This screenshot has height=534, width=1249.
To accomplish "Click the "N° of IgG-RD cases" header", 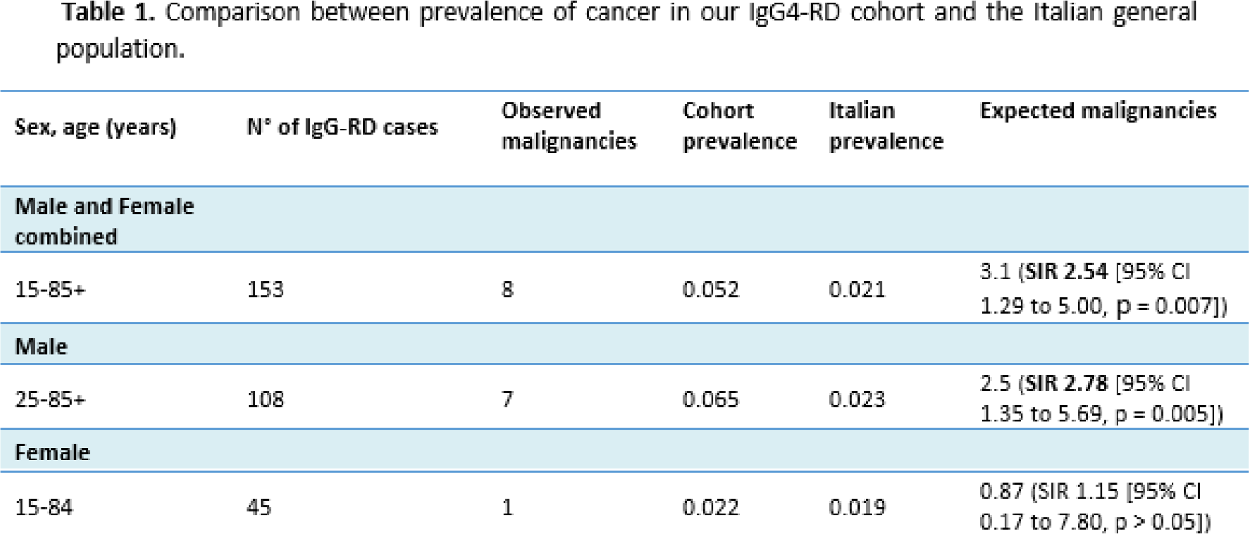I will [342, 127].
